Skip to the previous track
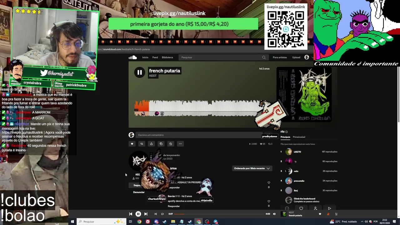400x225 pixels. pos(131,214)
